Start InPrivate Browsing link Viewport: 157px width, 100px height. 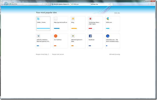[x=115, y=54]
